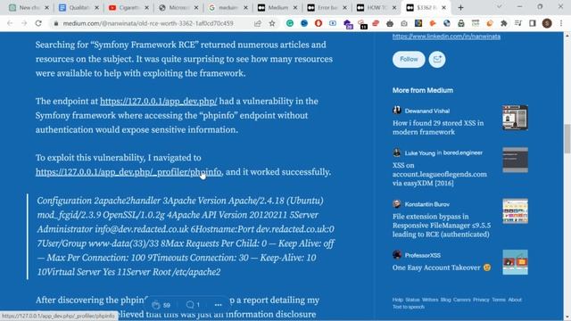Close the current $3362 tab
This screenshot has width=571, height=321.
444,8
